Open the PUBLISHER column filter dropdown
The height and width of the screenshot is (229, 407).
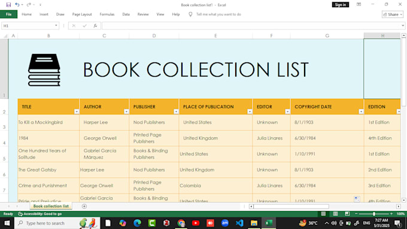click(176, 112)
